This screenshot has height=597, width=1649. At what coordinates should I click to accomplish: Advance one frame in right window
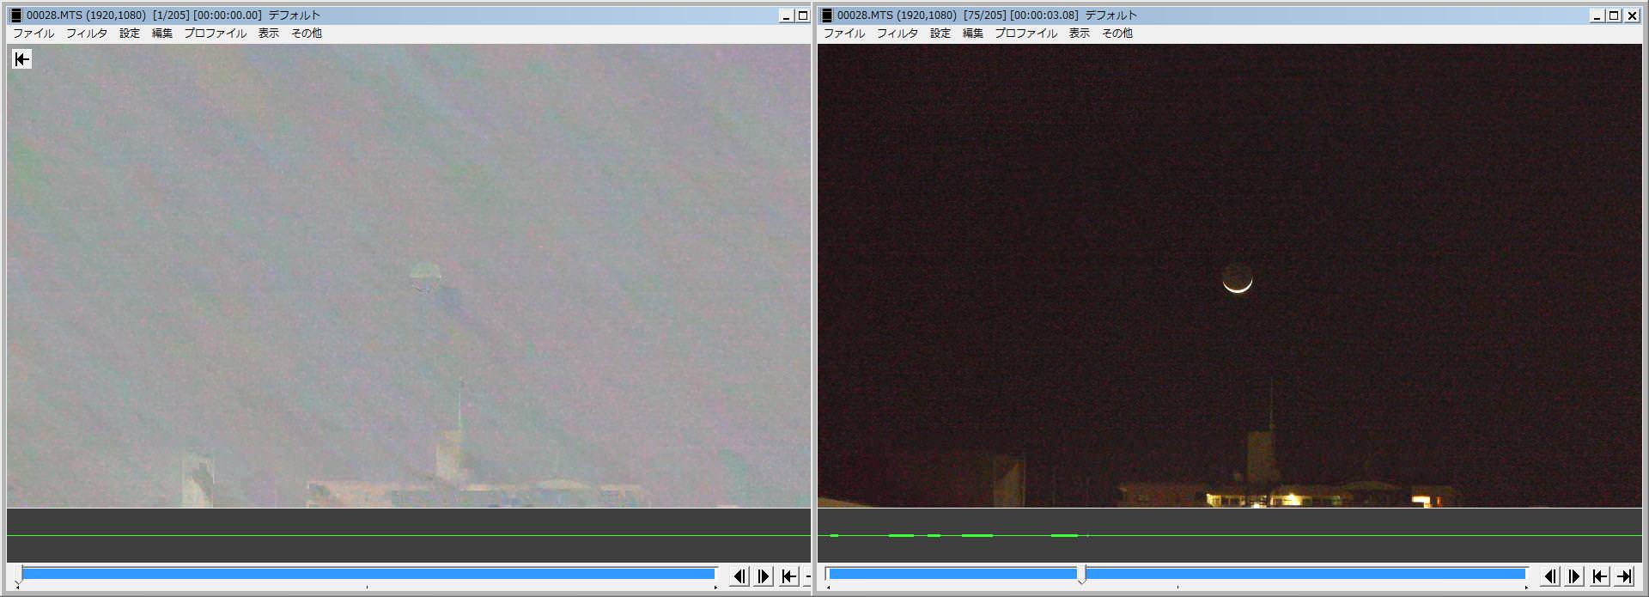coord(1574,576)
